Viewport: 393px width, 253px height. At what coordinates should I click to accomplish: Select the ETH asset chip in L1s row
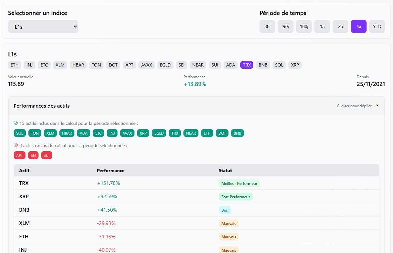pyautogui.click(x=15, y=65)
